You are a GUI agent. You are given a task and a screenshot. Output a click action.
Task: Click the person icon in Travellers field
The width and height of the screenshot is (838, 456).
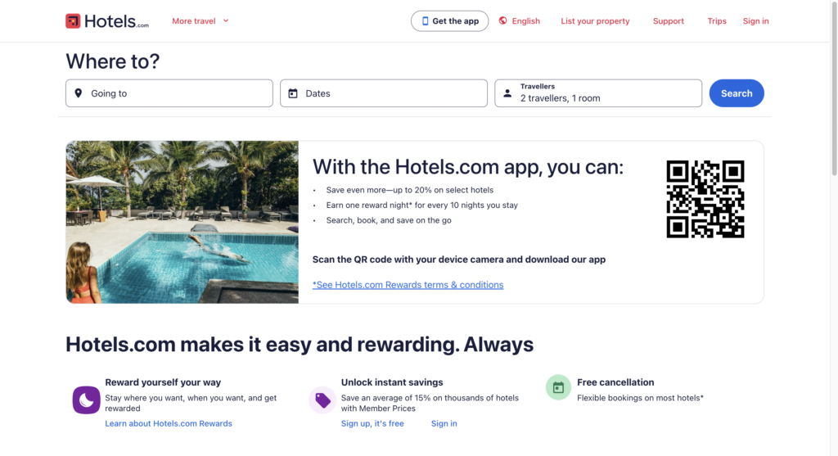tap(507, 93)
